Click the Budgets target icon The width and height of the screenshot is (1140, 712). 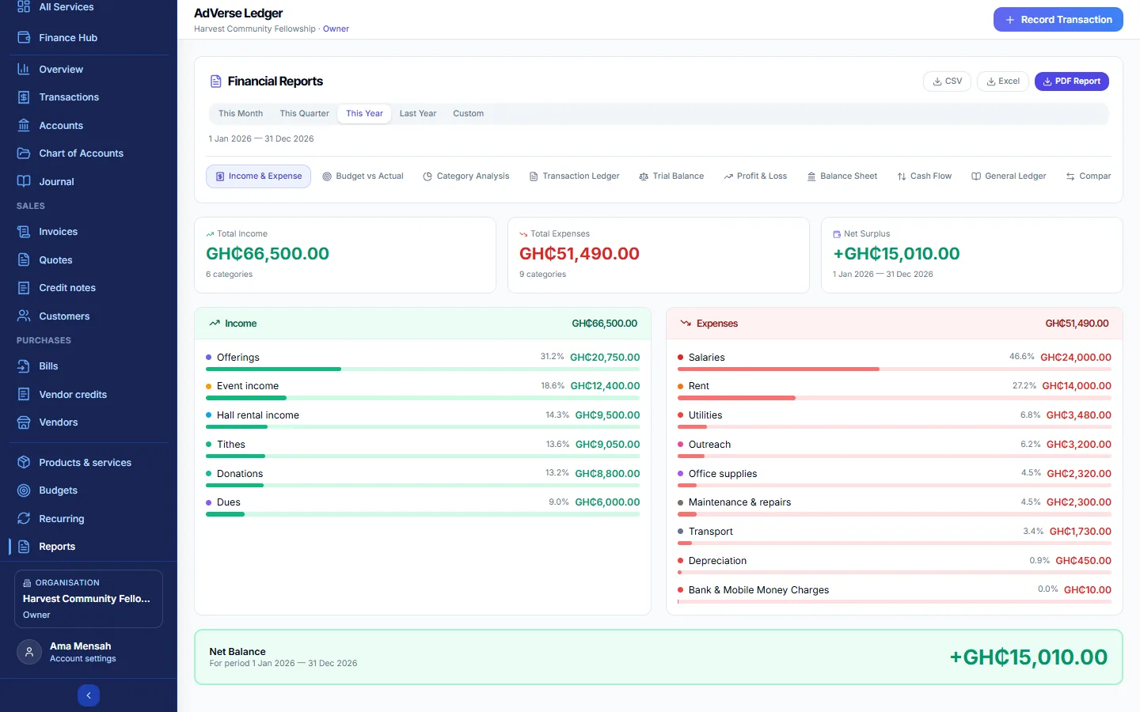(x=24, y=490)
